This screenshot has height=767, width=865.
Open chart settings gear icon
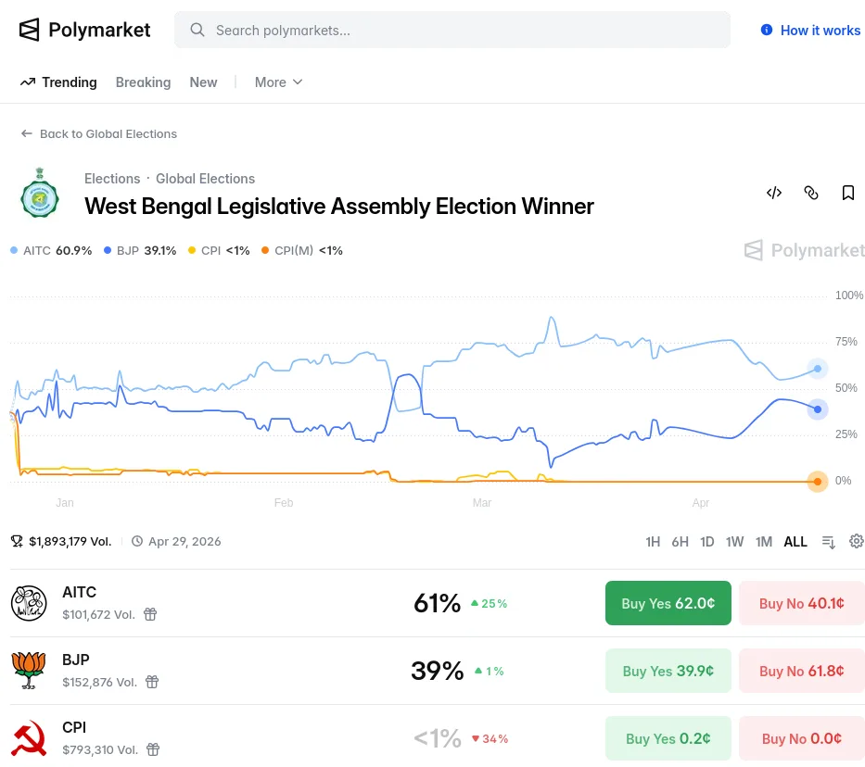click(x=857, y=541)
